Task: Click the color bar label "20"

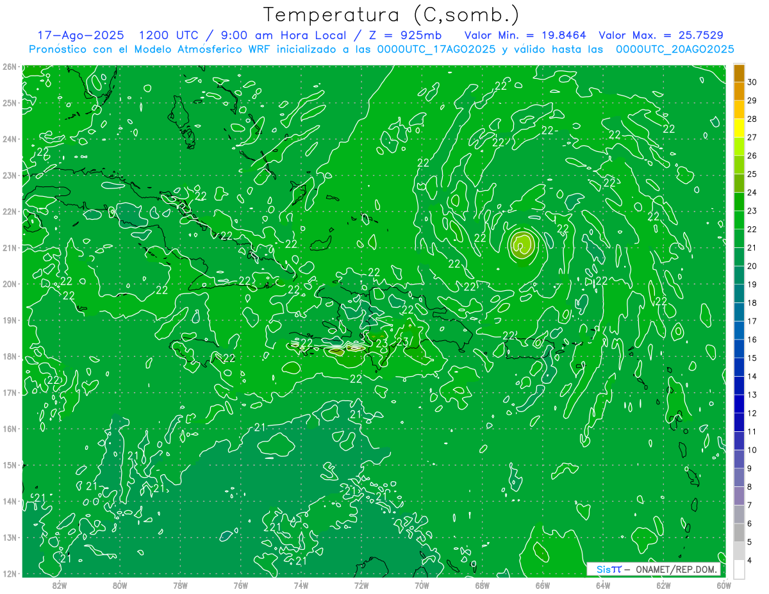Action: [752, 266]
